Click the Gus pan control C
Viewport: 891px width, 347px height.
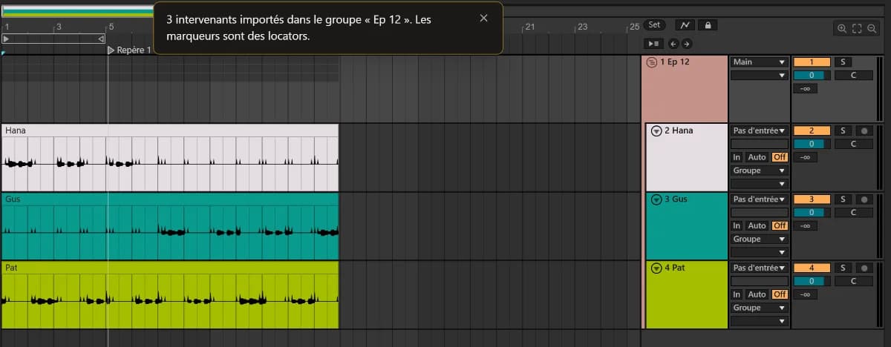click(853, 212)
